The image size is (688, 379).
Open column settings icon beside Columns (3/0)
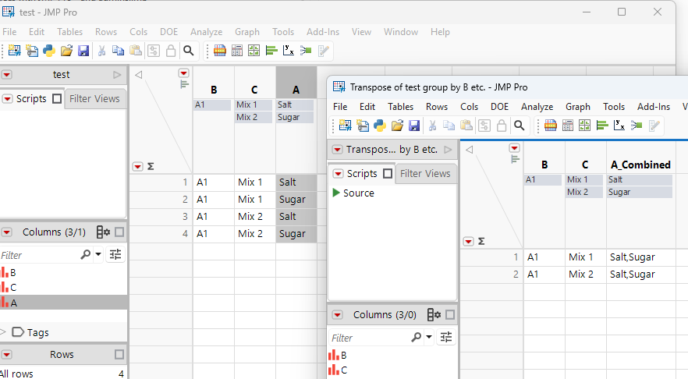click(x=434, y=314)
